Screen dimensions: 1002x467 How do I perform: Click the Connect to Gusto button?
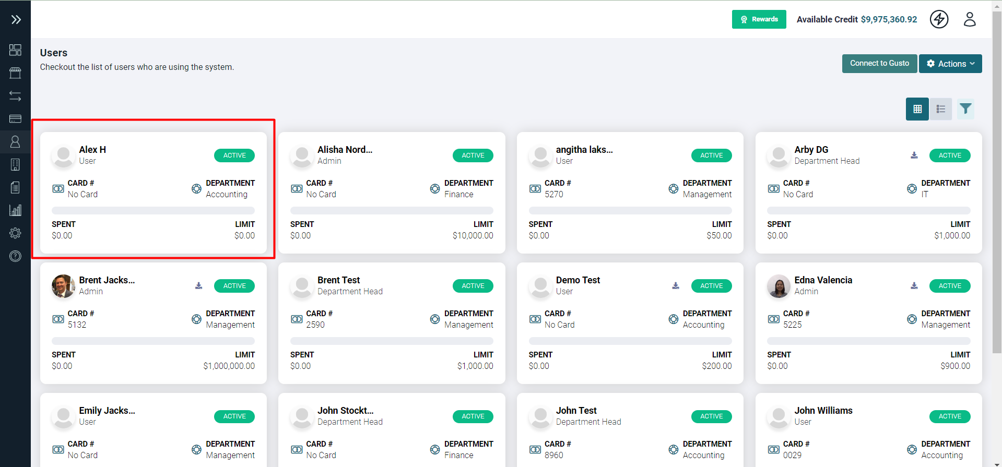click(879, 63)
